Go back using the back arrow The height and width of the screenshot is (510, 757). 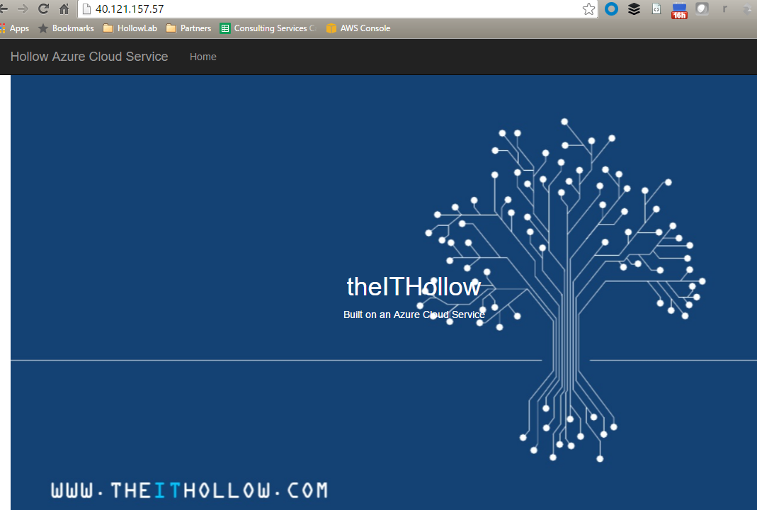(4, 8)
